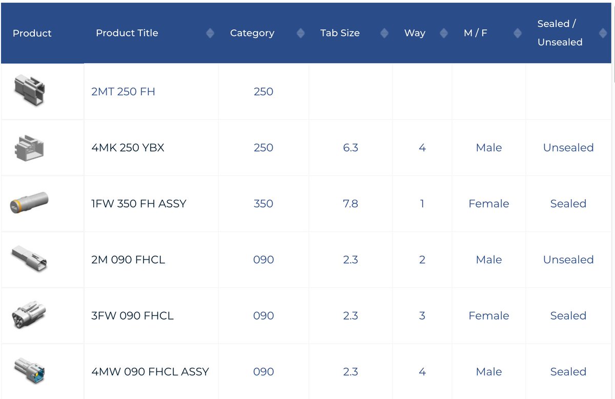Click Sealed in the 4MW 090 FHCL ASSY row
The image size is (615, 399).
(x=568, y=372)
